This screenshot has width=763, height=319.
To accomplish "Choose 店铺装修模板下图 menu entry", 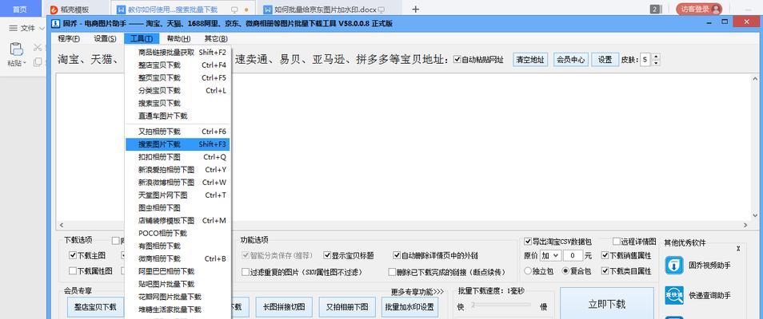I will point(178,220).
